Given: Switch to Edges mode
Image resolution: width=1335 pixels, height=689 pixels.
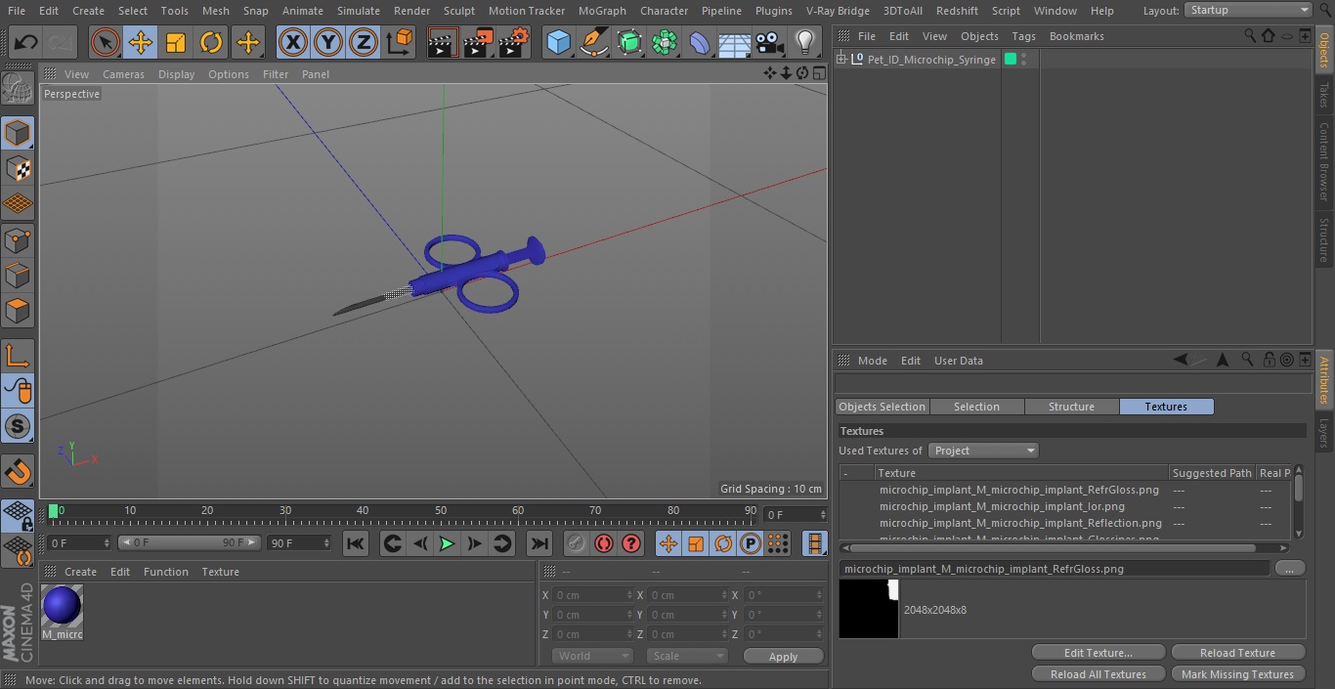Looking at the screenshot, I should (x=18, y=275).
